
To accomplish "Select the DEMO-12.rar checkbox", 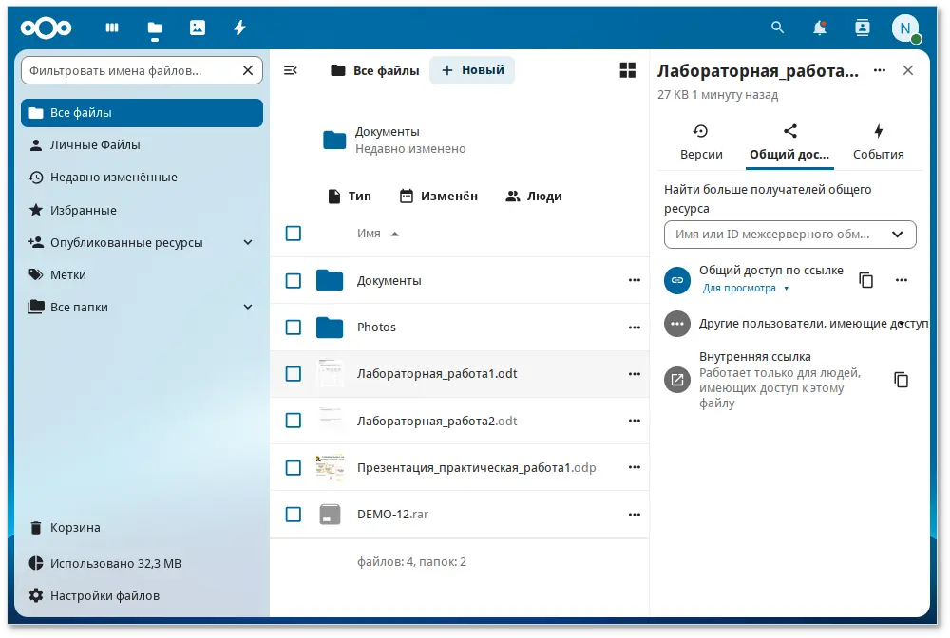I will (293, 514).
